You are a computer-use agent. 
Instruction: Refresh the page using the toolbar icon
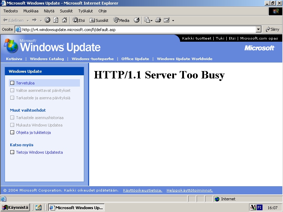(56, 20)
